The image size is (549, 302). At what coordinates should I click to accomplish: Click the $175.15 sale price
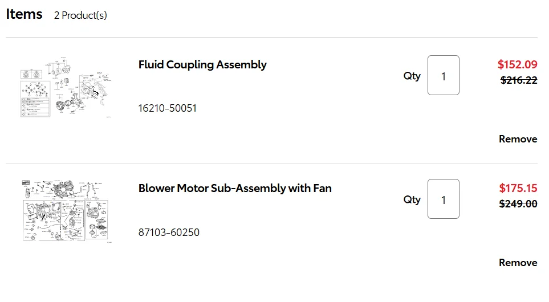[518, 188]
